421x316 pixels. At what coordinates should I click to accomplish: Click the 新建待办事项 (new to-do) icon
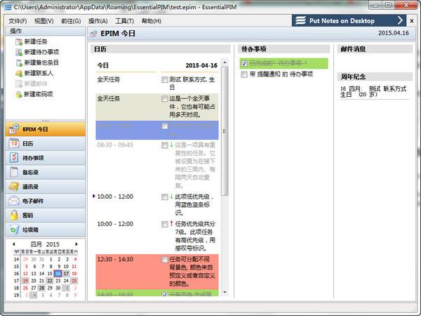coord(19,52)
